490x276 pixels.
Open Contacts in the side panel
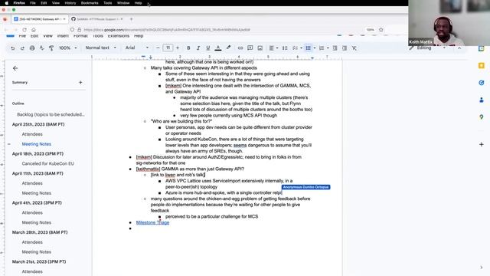(x=482, y=100)
